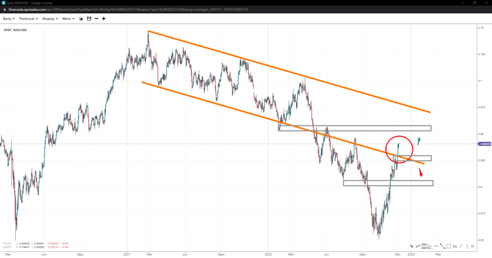
Task: Choose the curve drawing tool
Action: click(x=418, y=246)
